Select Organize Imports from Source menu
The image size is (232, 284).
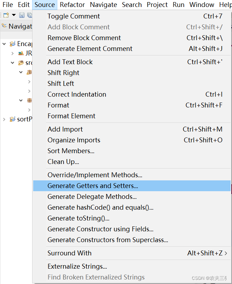(74, 140)
